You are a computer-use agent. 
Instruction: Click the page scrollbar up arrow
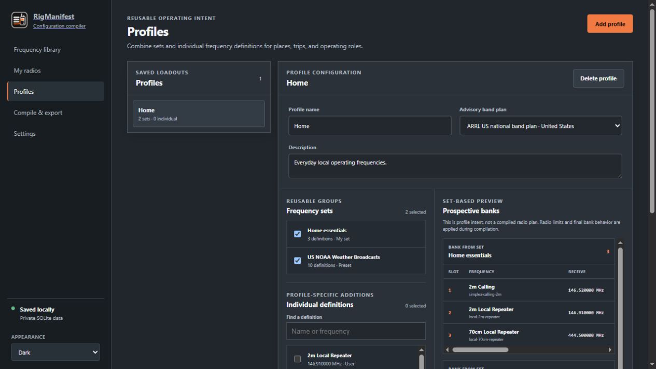652,4
